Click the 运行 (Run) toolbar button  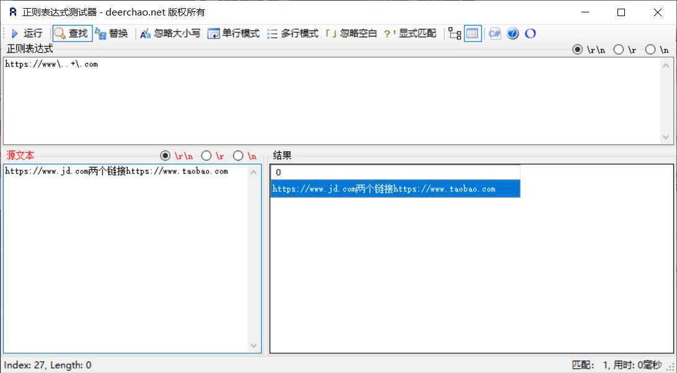27,33
